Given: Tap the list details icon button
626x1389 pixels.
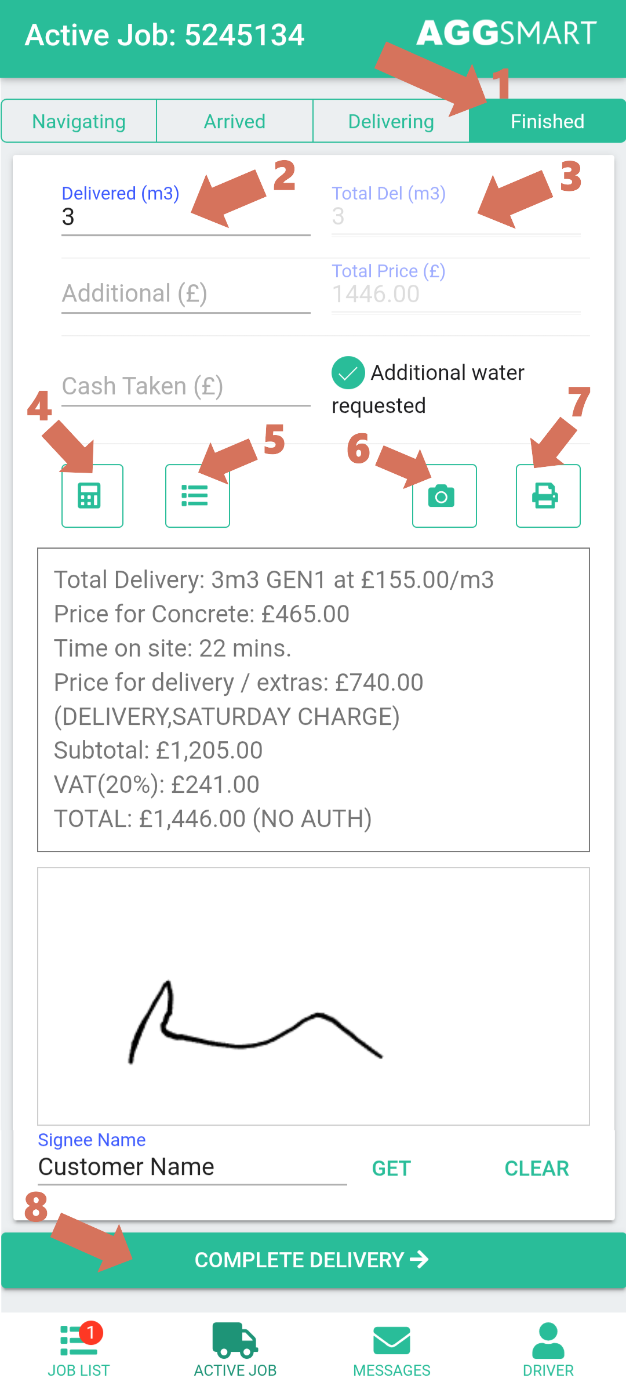Looking at the screenshot, I should (x=197, y=496).
